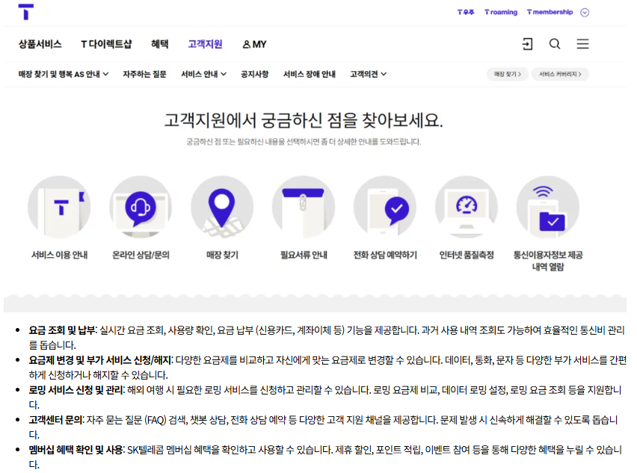The image size is (637, 473).
Task: Click the 요금 조회 및 납부 bullet heading
Action: (62, 330)
